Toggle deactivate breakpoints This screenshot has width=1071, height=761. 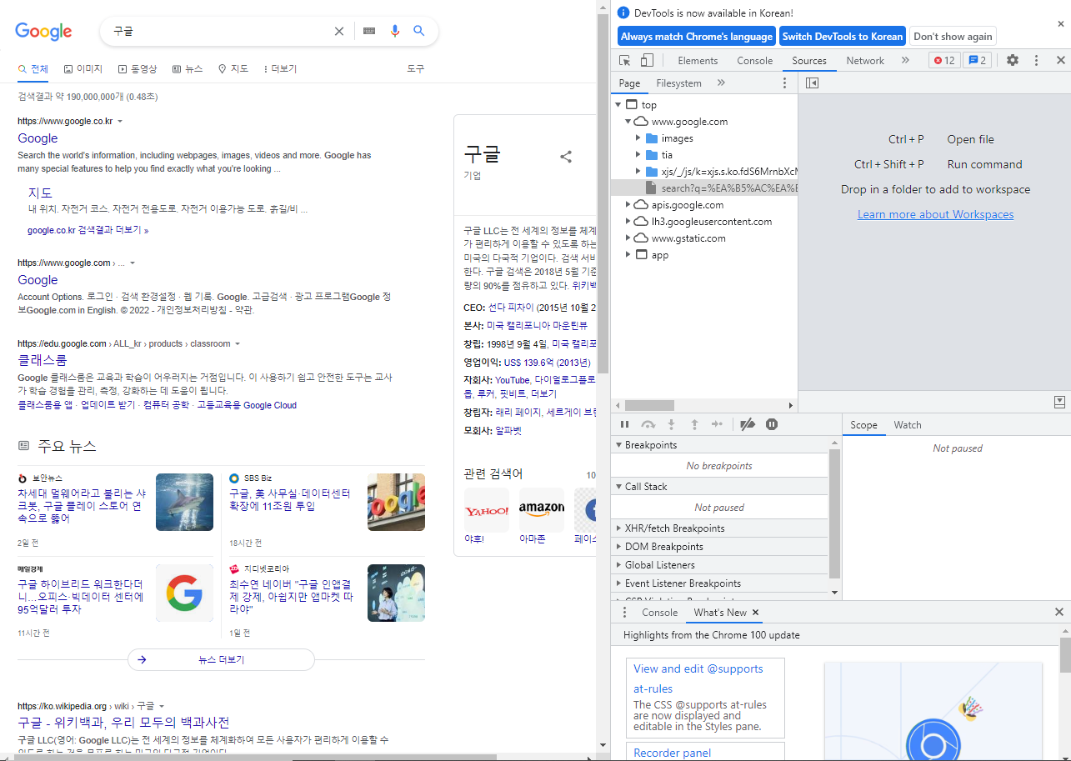748,424
